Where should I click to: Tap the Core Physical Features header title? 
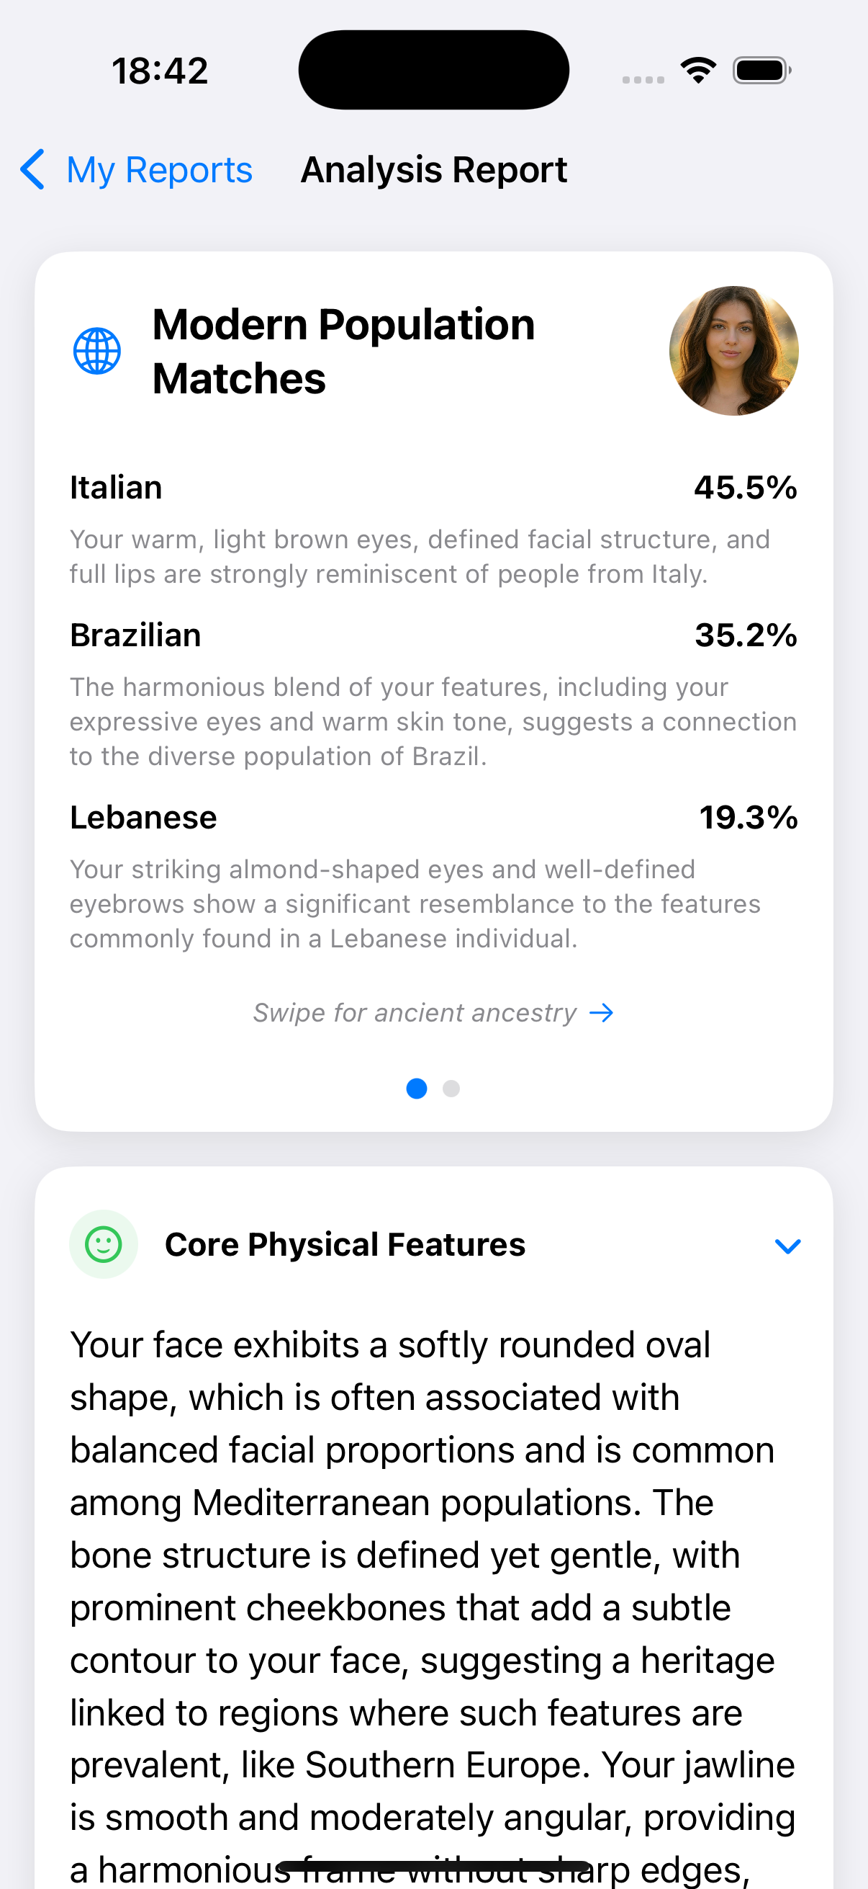345,1244
